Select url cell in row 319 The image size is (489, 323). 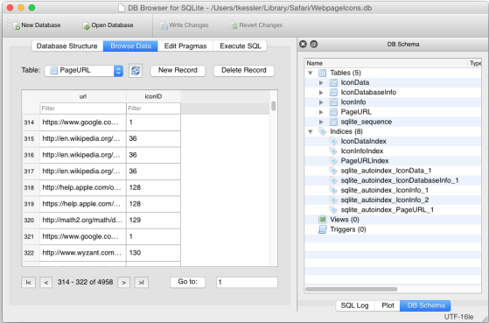pos(83,204)
